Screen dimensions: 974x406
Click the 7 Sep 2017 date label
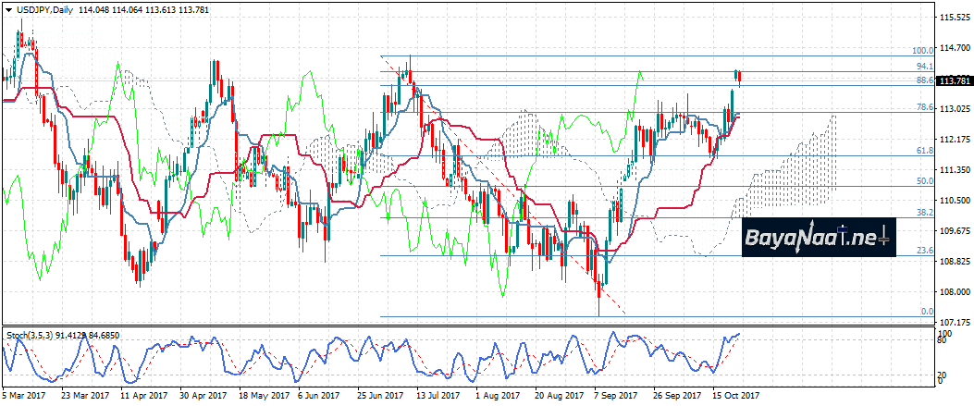pyautogui.click(x=615, y=395)
